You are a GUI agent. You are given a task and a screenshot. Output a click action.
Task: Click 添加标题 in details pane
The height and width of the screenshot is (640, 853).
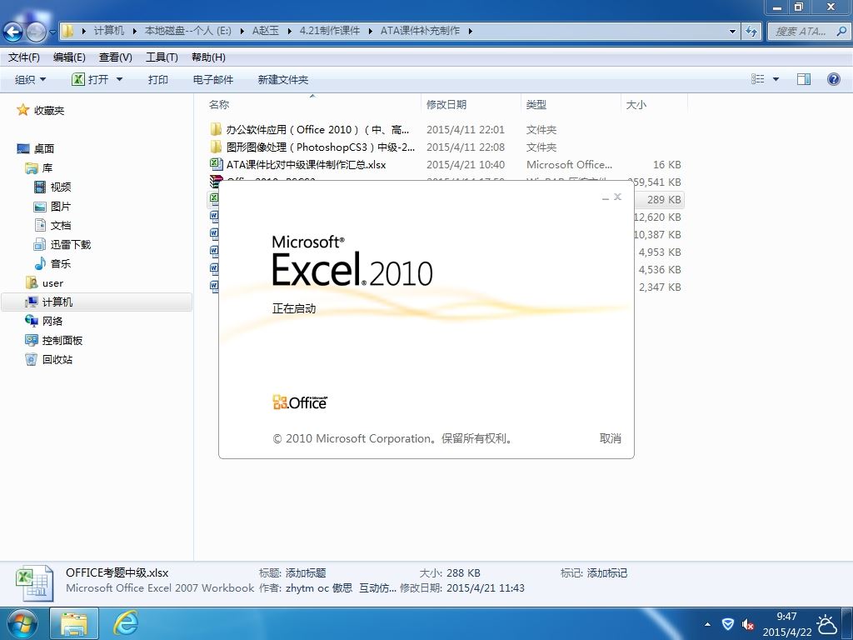tap(305, 573)
